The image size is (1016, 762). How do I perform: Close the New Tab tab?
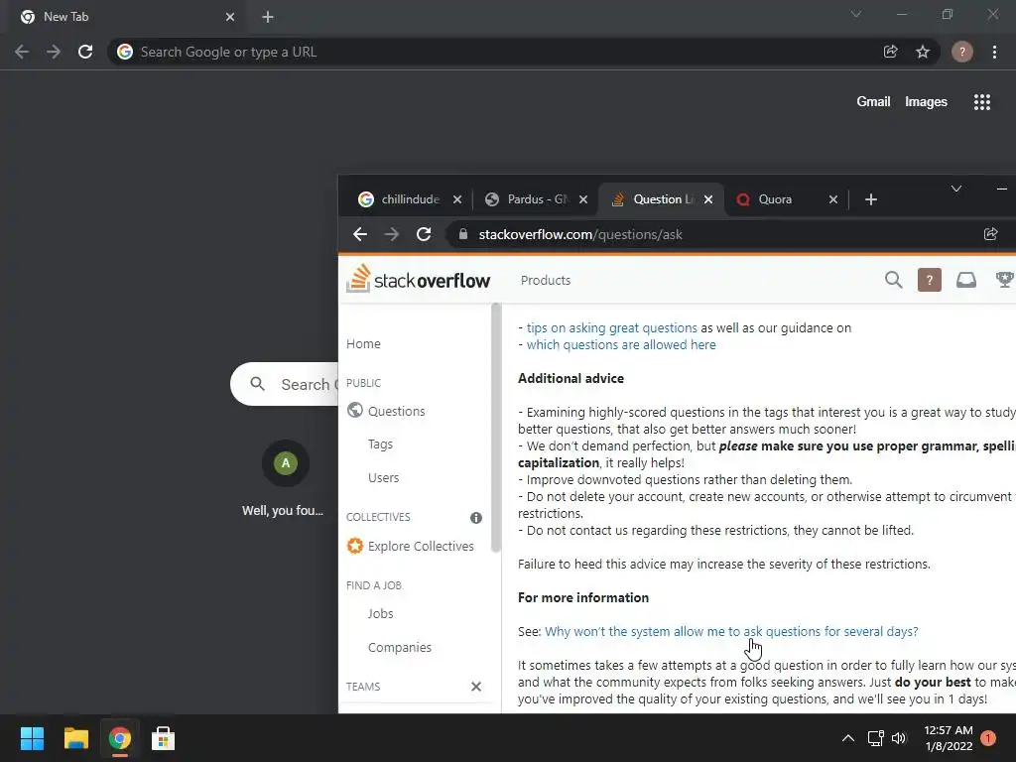point(230,17)
